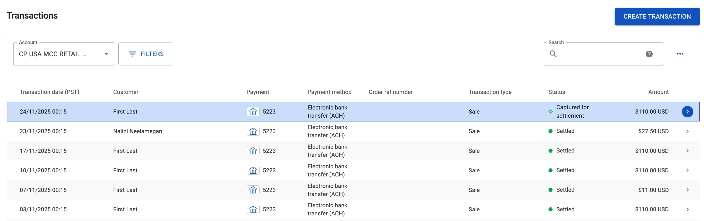
Task: Click bank icon in Nalini Neelamegan's row
Action: point(253,131)
